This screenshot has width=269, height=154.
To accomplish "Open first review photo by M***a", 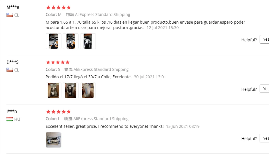I will pos(54,41).
